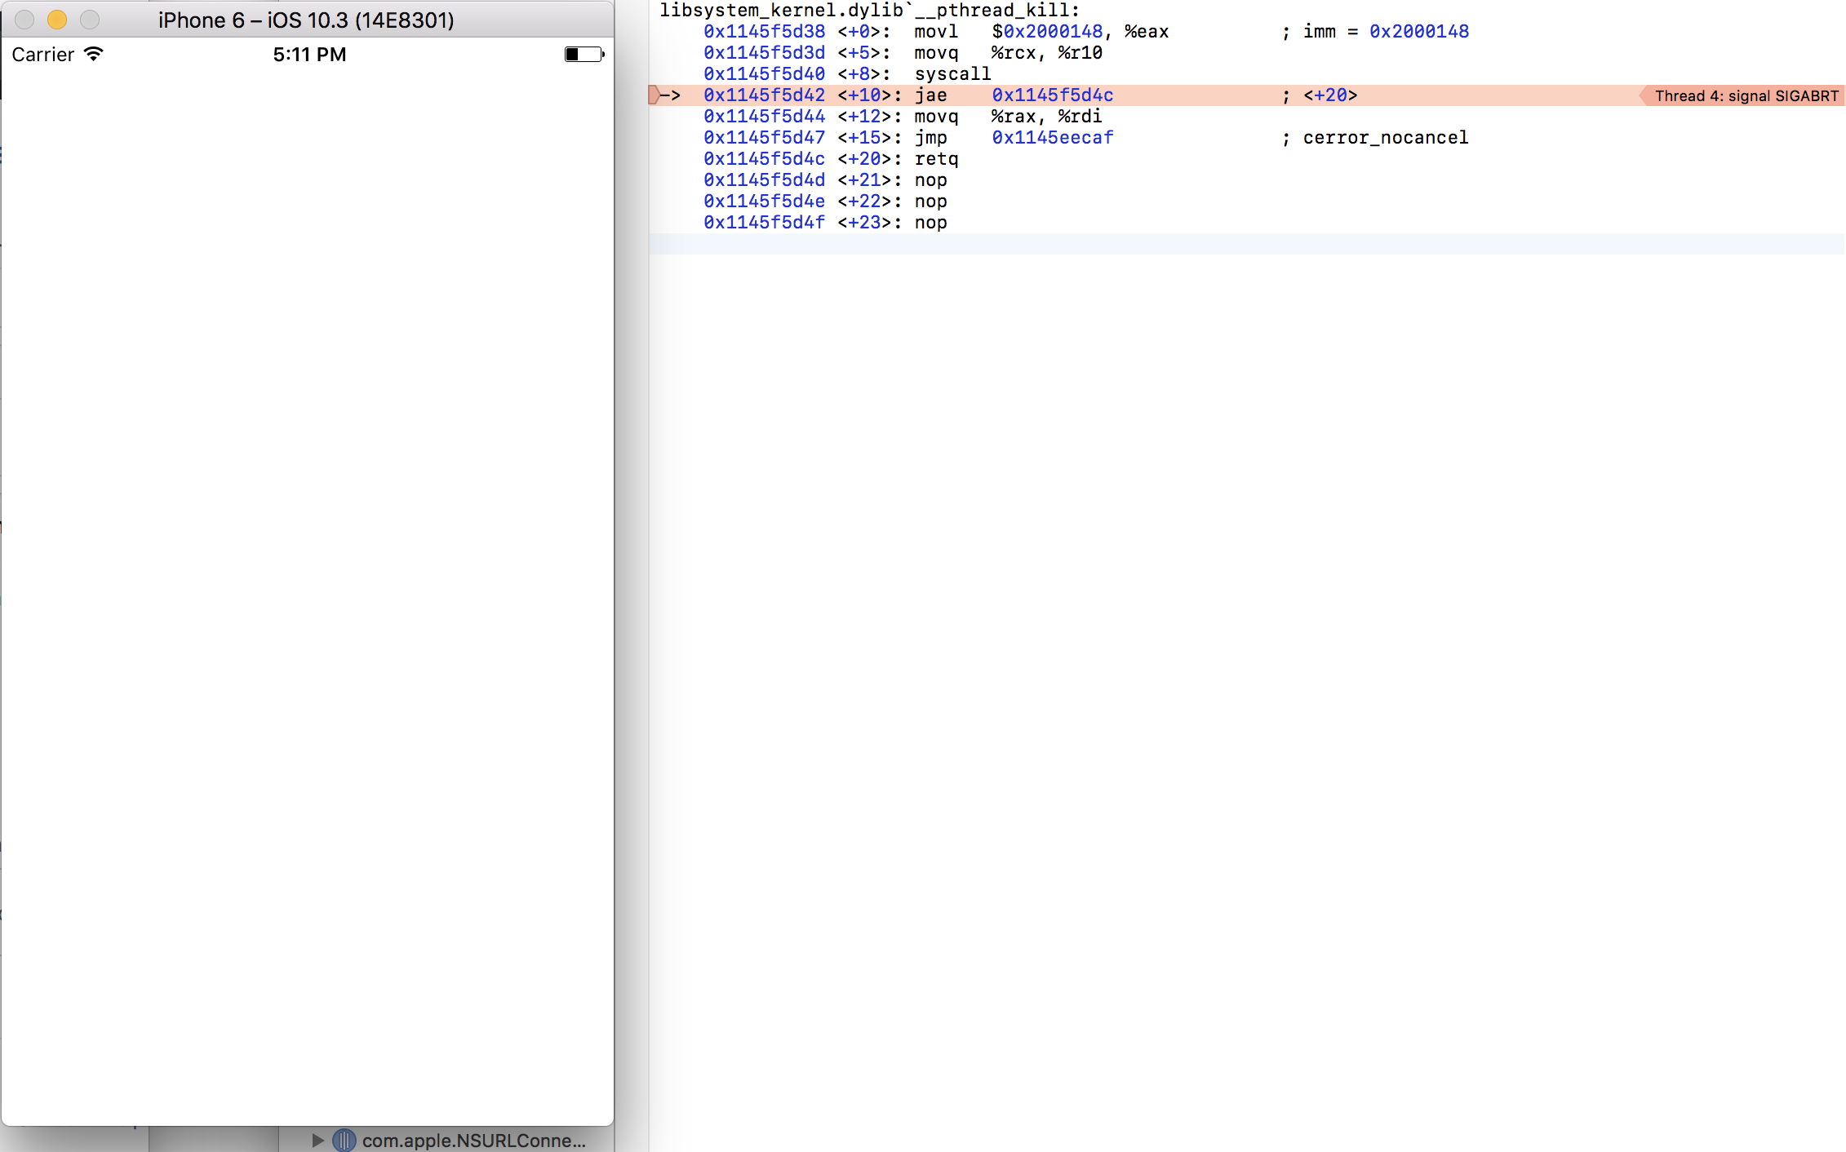Click the Thread 4: signal SIGABRT annotation
The image size is (1846, 1152).
[x=1745, y=95]
